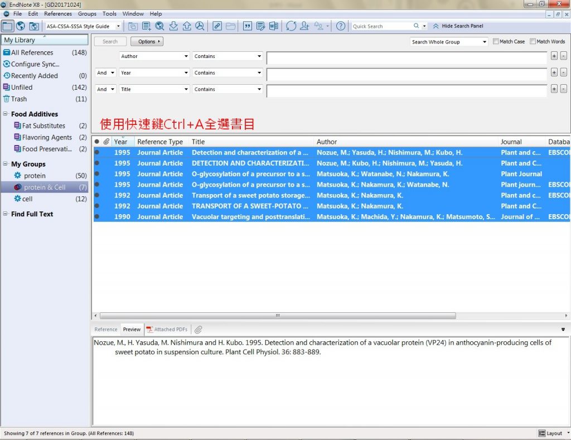Click the Insert Citation quotation icon
This screenshot has height=440, width=571.
click(x=247, y=26)
